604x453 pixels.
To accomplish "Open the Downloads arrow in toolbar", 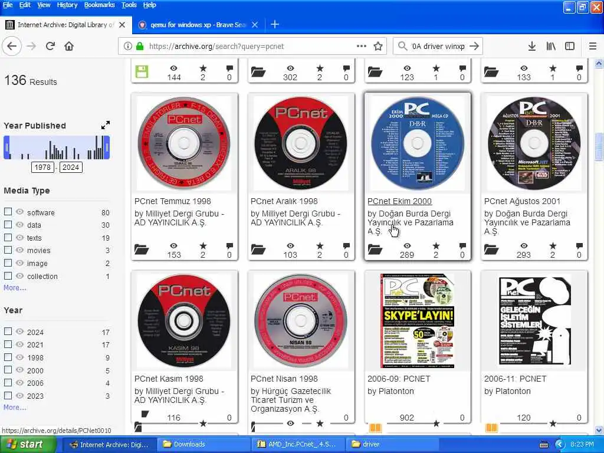I will pyautogui.click(x=532, y=46).
